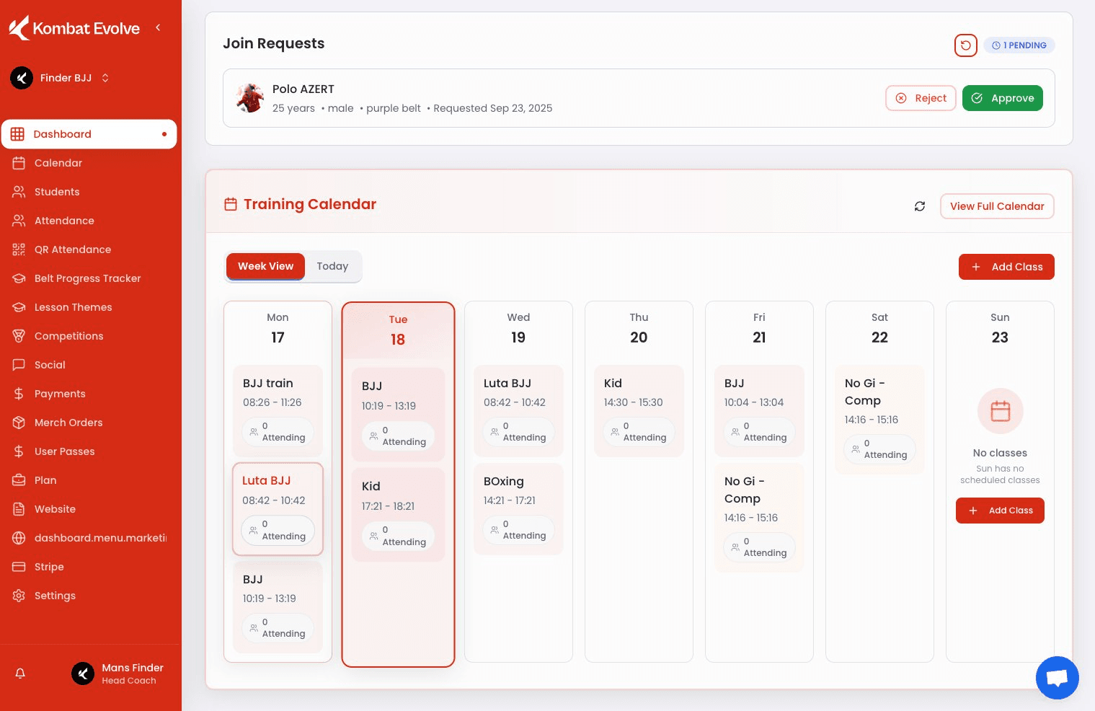Click View Full Calendar button

coord(996,206)
